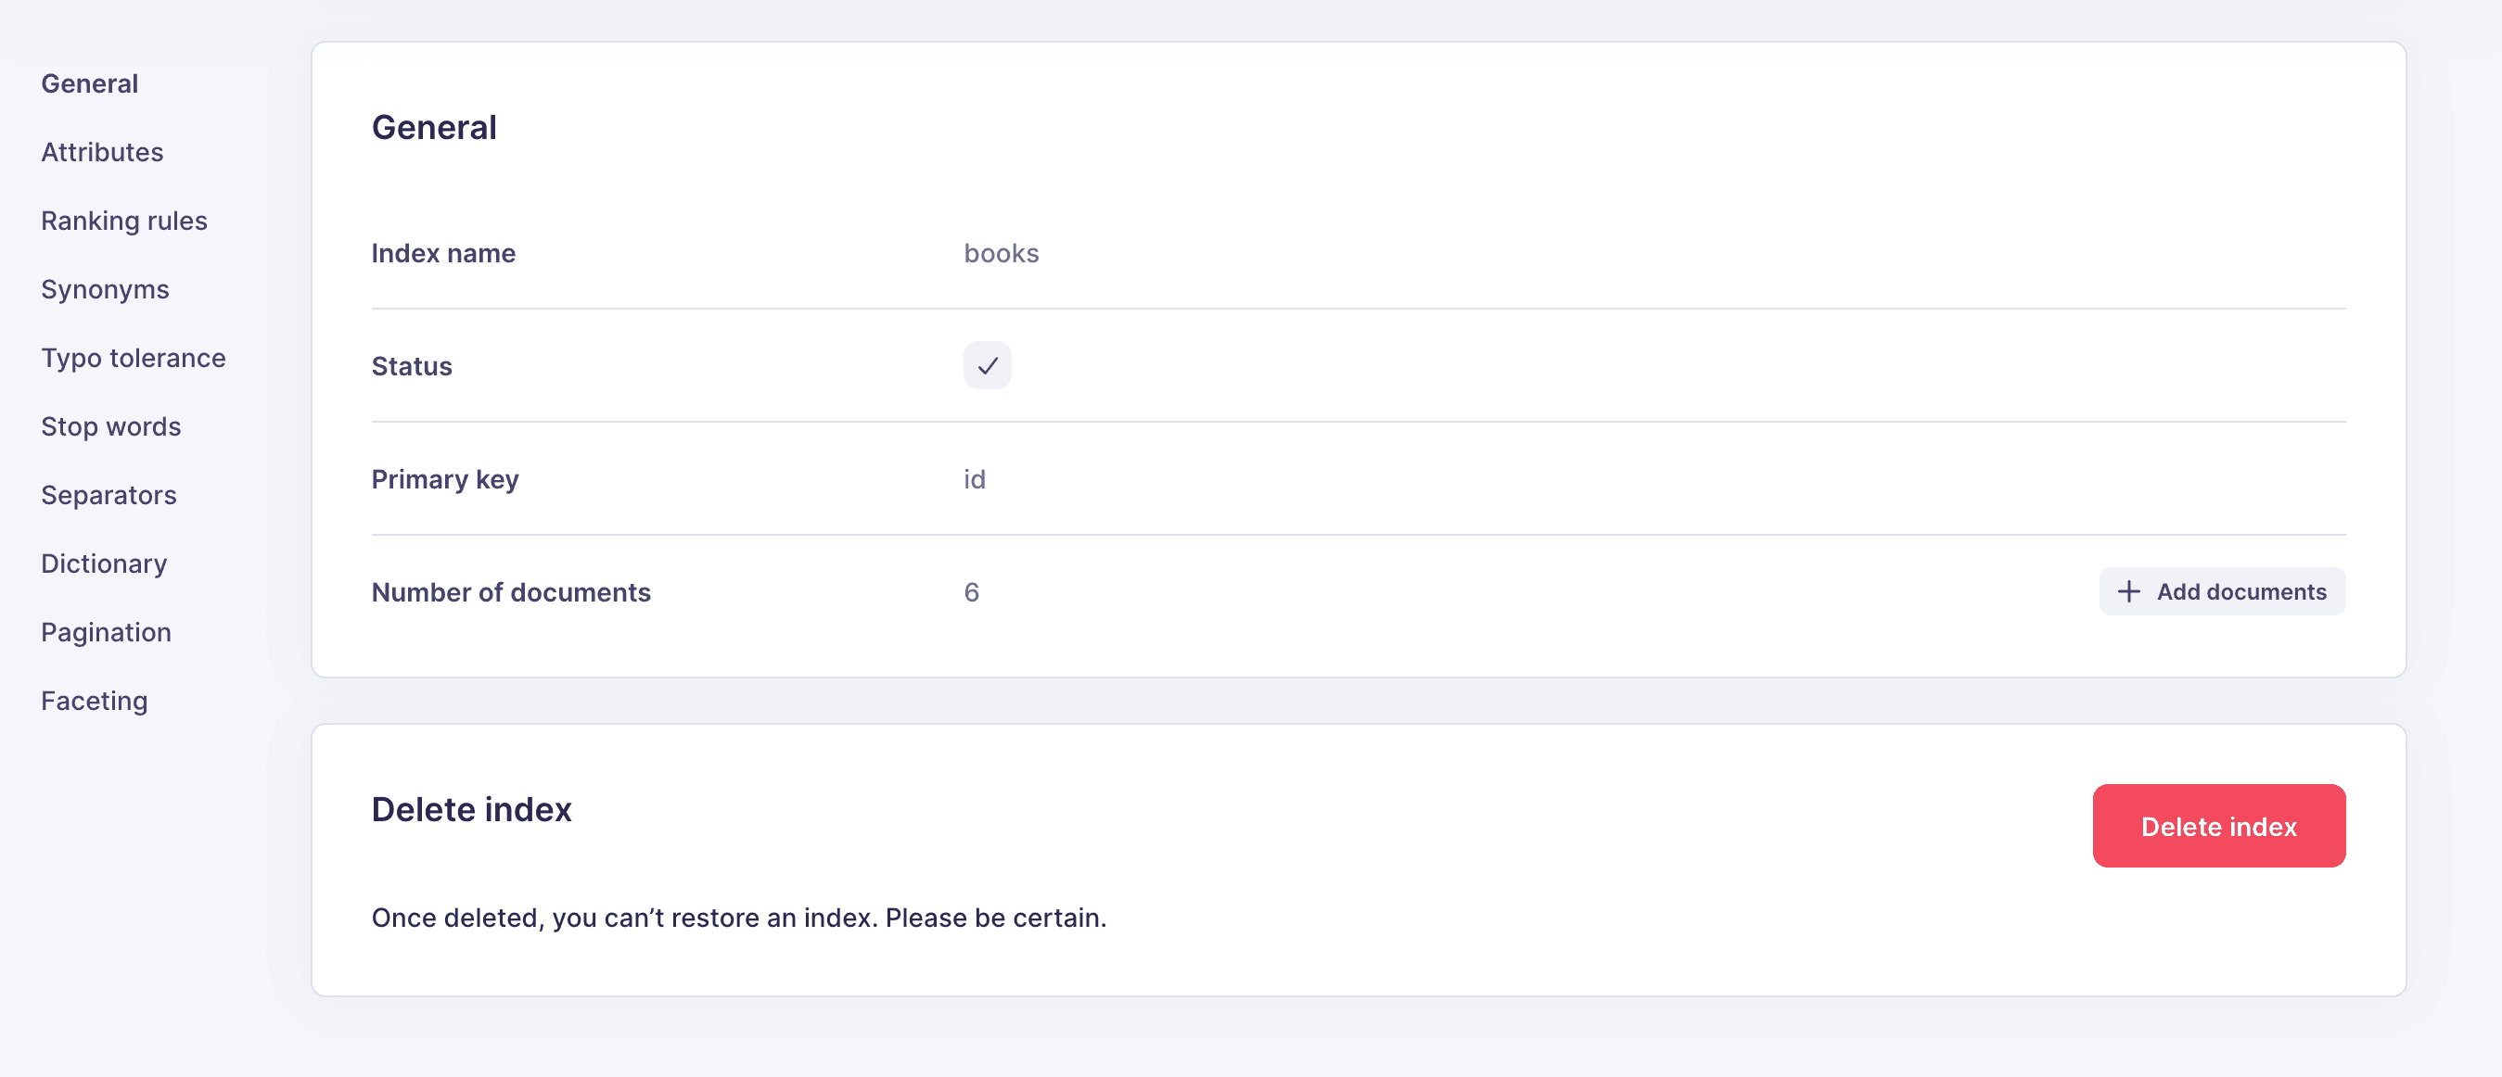
Task: Navigate to Synonyms settings
Action: point(106,289)
